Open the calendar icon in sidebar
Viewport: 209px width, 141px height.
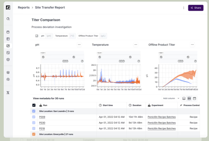tap(8, 32)
